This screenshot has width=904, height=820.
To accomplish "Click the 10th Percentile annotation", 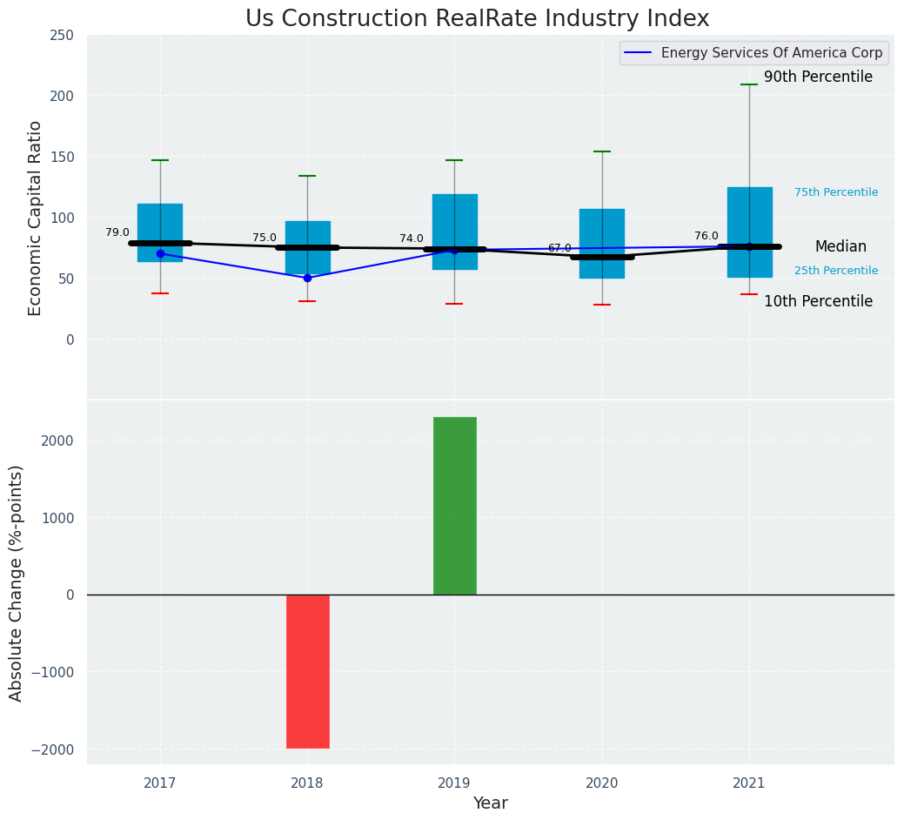I will (818, 302).
